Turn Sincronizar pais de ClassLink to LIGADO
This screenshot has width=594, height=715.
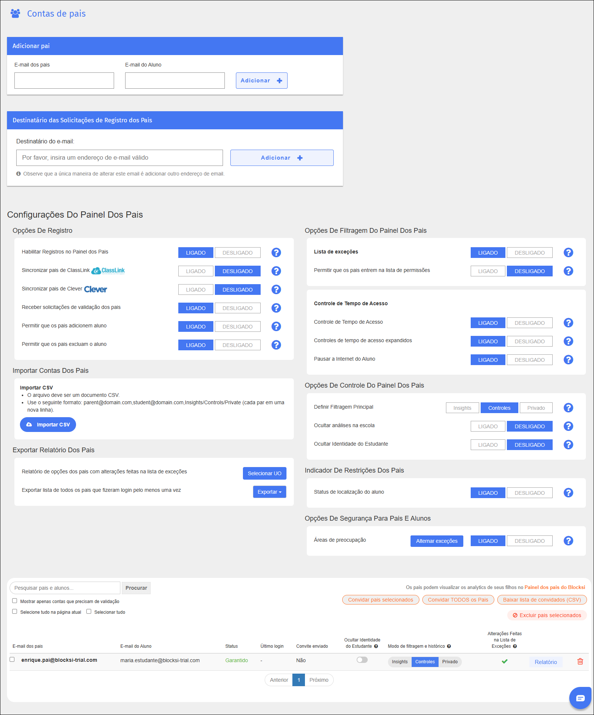click(196, 271)
